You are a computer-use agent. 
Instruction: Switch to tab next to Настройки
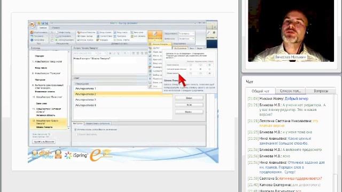click(97, 123)
